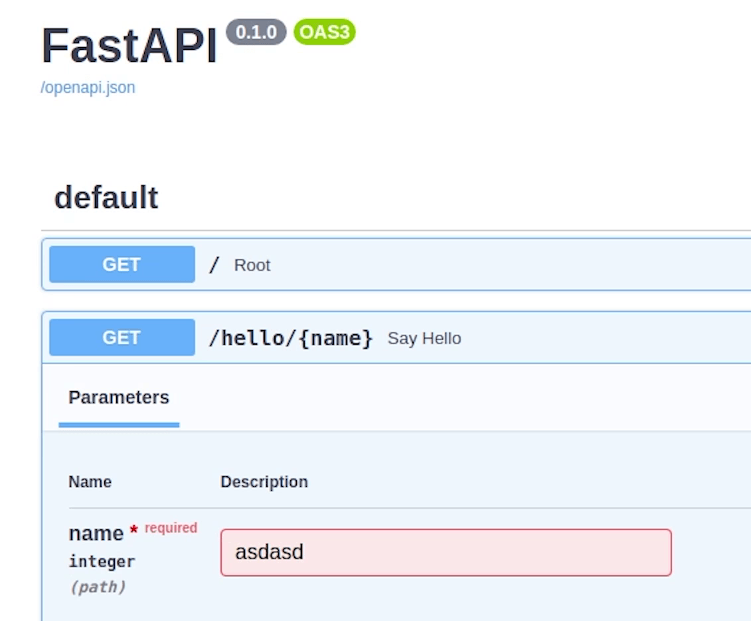
Task: Click the FastAPI title heading
Action: pyautogui.click(x=129, y=46)
